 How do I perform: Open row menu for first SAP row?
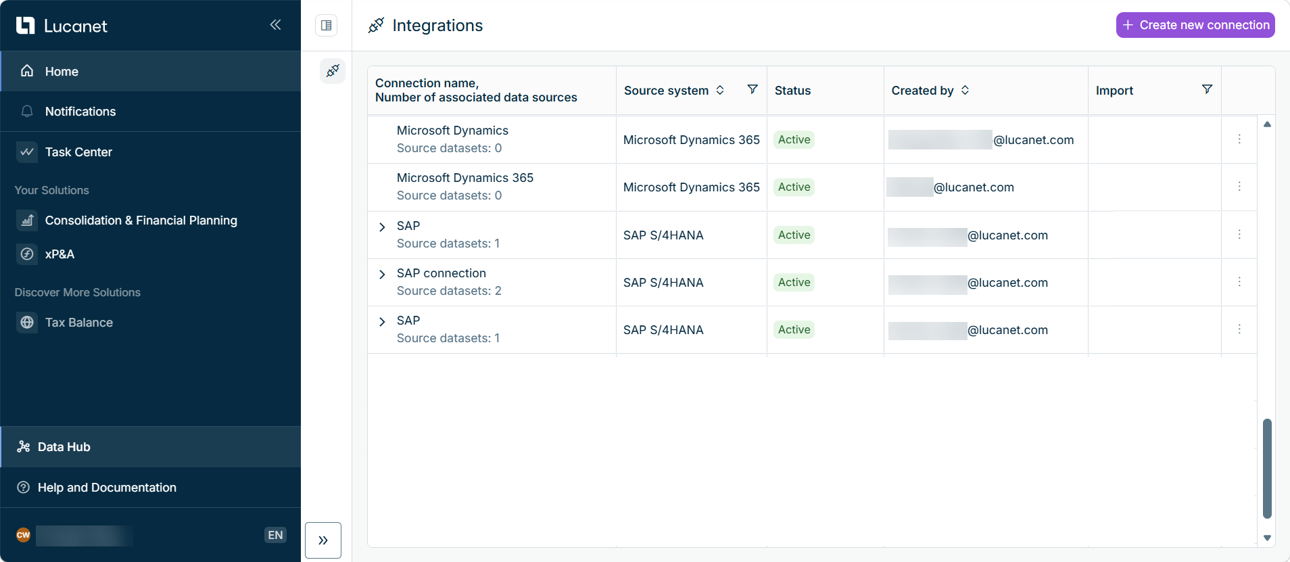1239,235
